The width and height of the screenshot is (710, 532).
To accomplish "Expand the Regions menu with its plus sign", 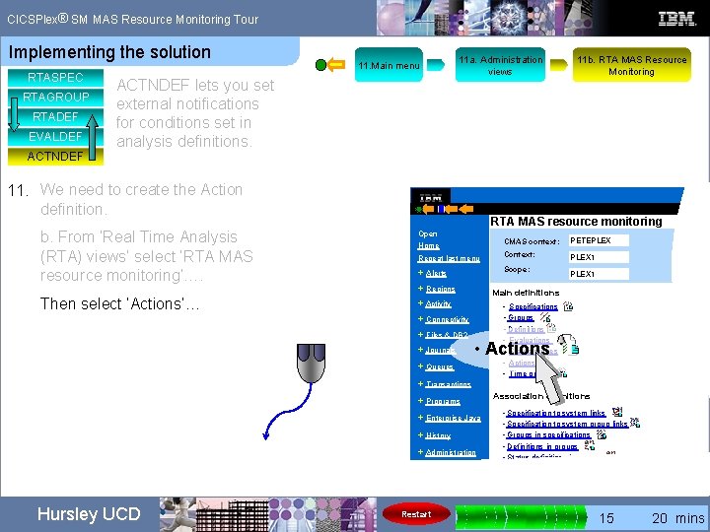I will coord(420,288).
